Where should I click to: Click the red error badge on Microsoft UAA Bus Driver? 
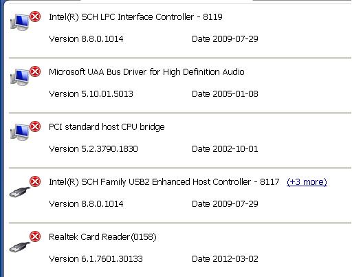pos(35,71)
